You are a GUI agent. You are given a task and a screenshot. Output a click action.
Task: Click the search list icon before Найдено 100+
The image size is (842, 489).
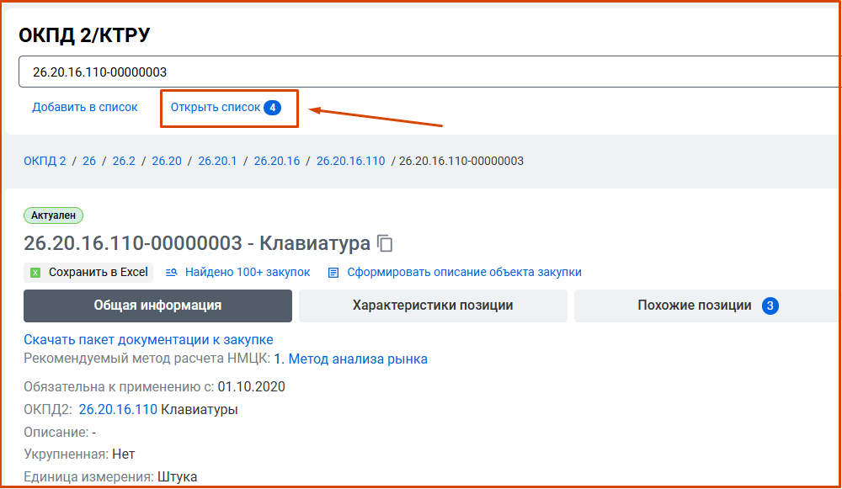pyautogui.click(x=172, y=273)
